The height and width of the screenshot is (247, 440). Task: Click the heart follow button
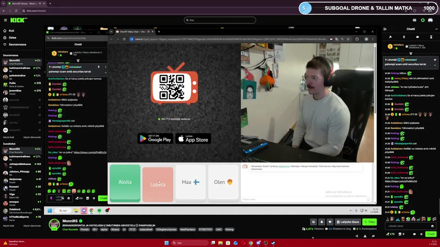click(x=330, y=222)
